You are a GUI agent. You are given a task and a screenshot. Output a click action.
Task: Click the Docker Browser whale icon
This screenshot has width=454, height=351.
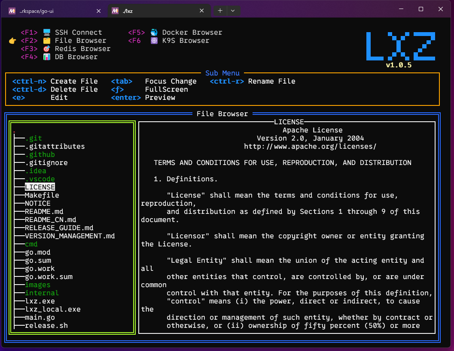click(x=154, y=32)
